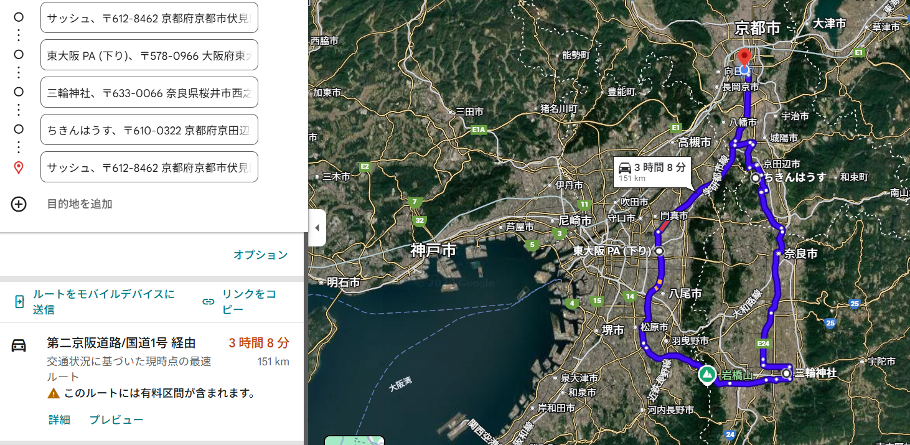Click the 門真市 map label
910x445 pixels.
[674, 216]
